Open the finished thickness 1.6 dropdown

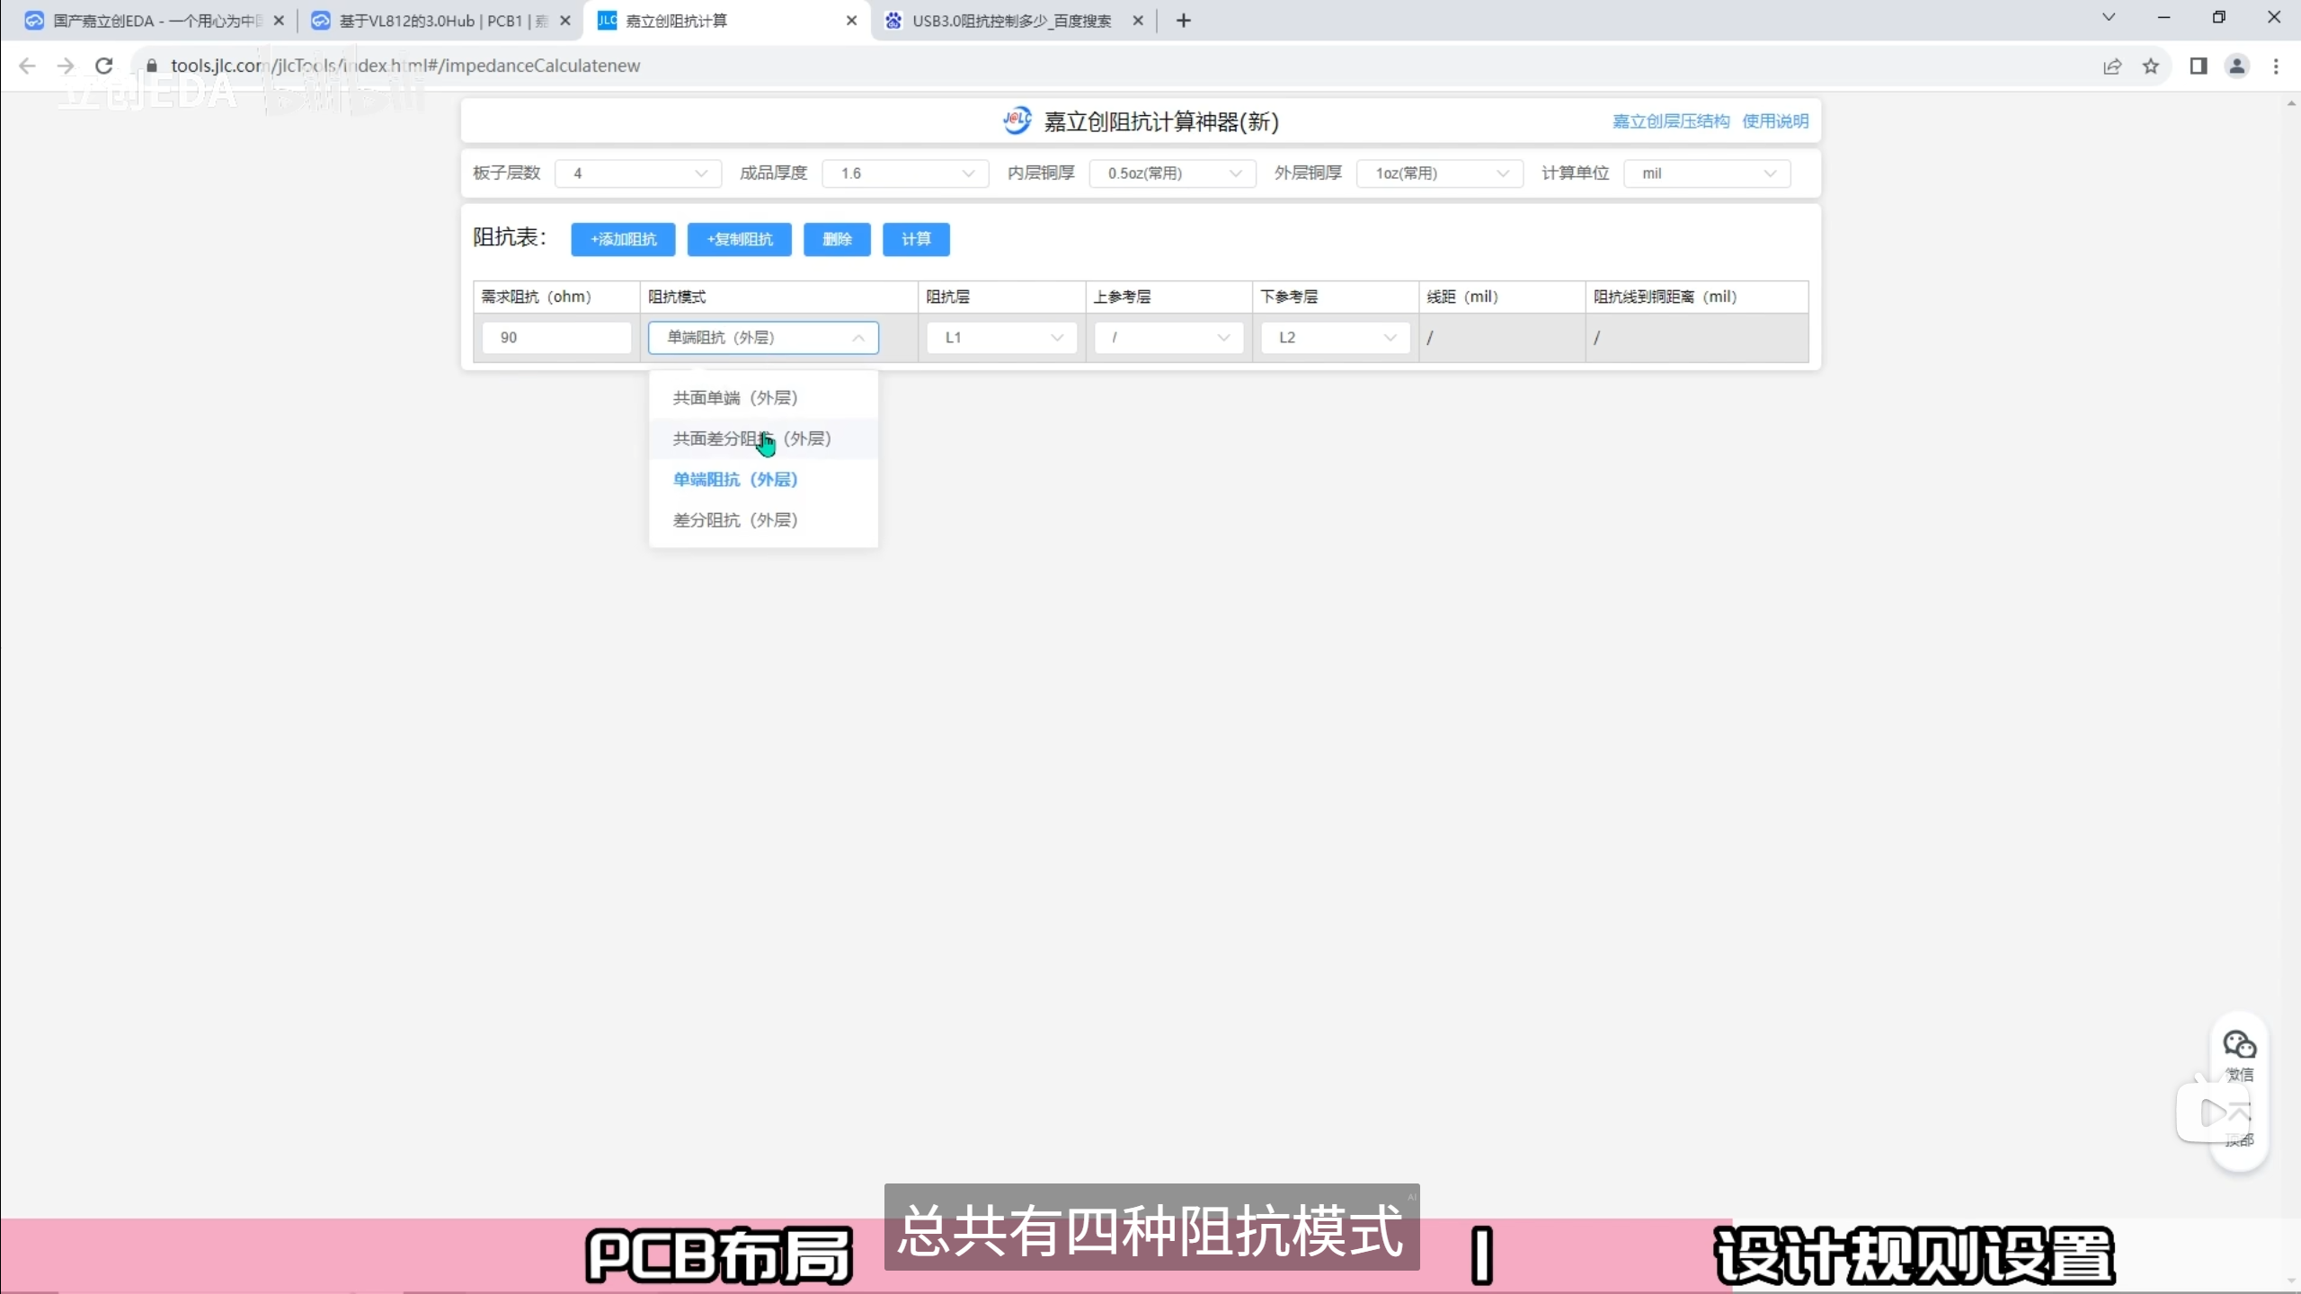click(905, 173)
